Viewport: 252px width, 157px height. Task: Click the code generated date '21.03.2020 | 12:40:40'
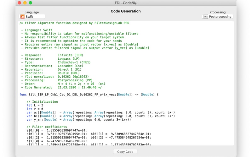point(77,87)
